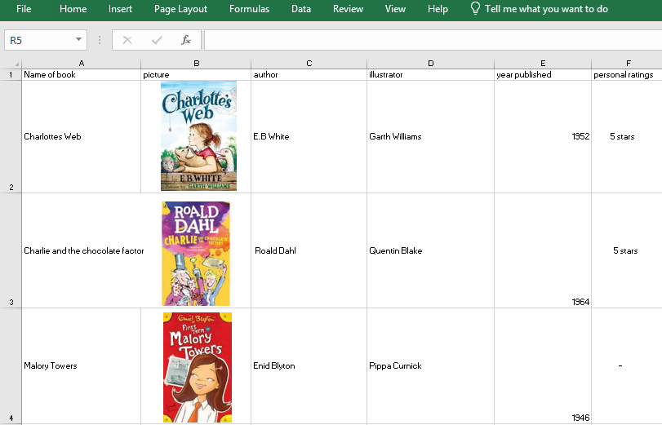Viewport: 662px width, 425px height.
Task: Open the Insert Function fx dialog
Action: point(186,40)
